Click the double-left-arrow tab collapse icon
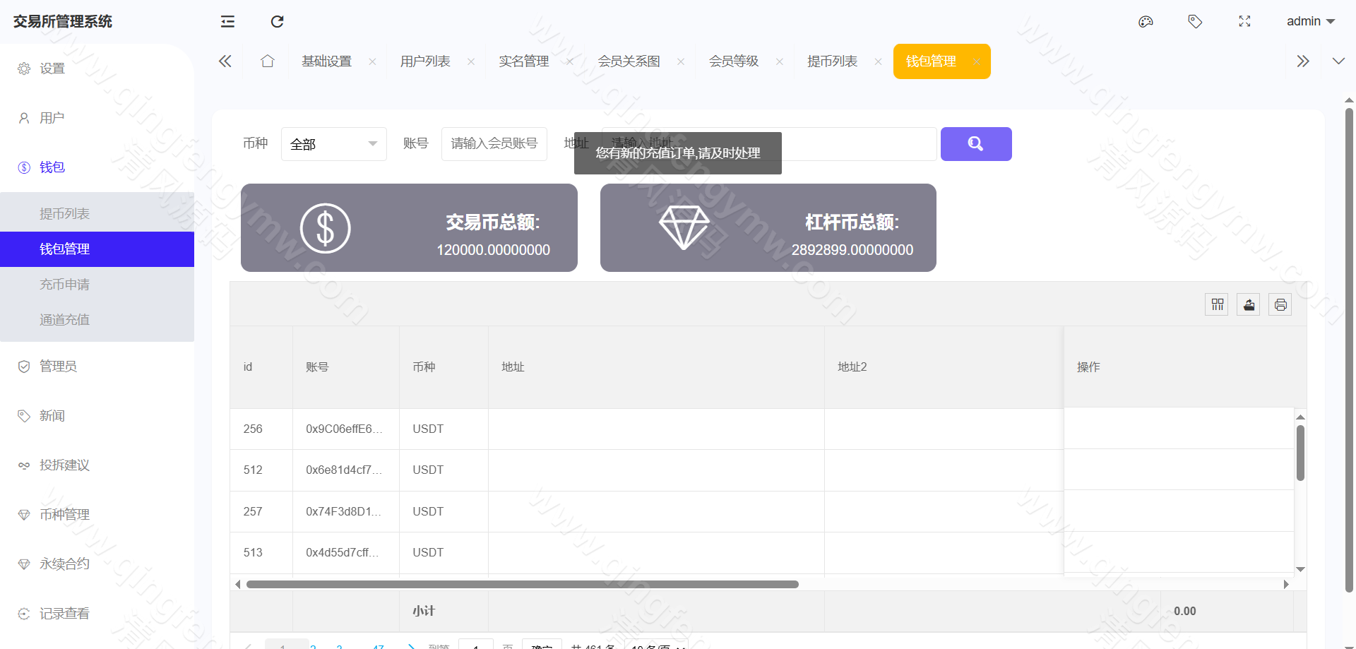The image size is (1356, 649). 225,61
